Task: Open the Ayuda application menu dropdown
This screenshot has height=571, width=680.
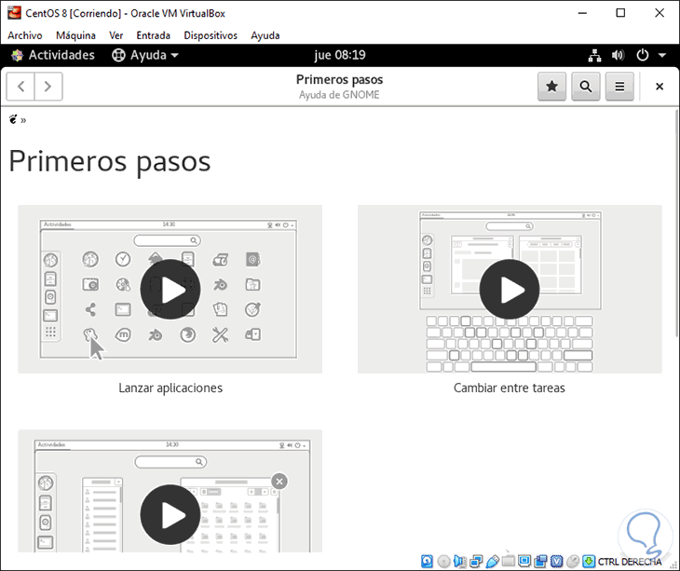Action: 145,55
